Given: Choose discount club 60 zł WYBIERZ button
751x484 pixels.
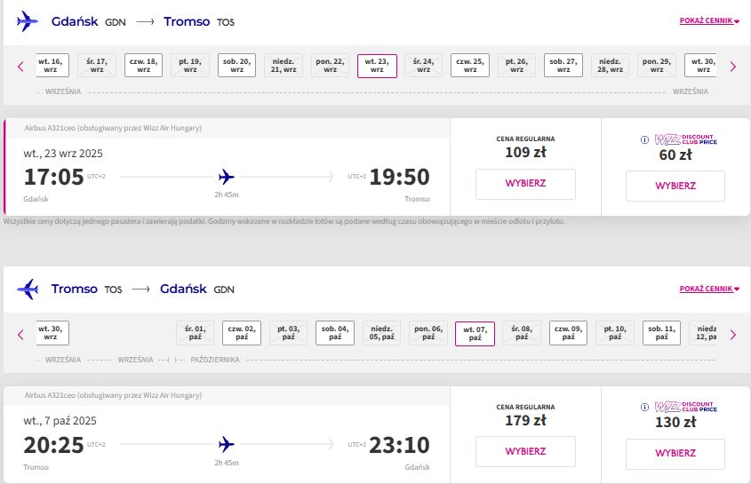Looking at the screenshot, I should click(x=675, y=186).
